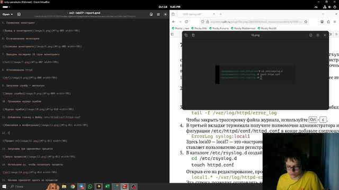Open the clock showing Oct 18 5:45 PM
339x190 pixels.
tap(169, 7)
